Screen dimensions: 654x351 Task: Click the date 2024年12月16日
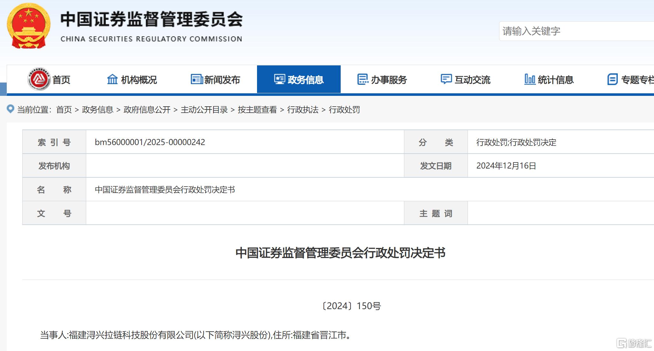tap(506, 166)
